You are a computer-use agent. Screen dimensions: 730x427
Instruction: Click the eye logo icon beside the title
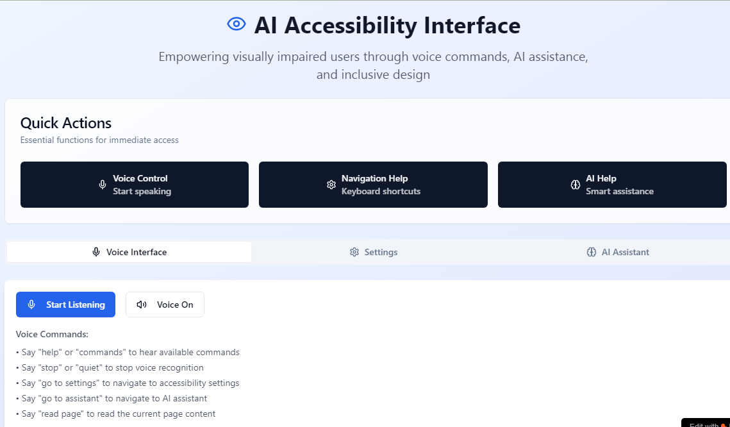click(236, 24)
